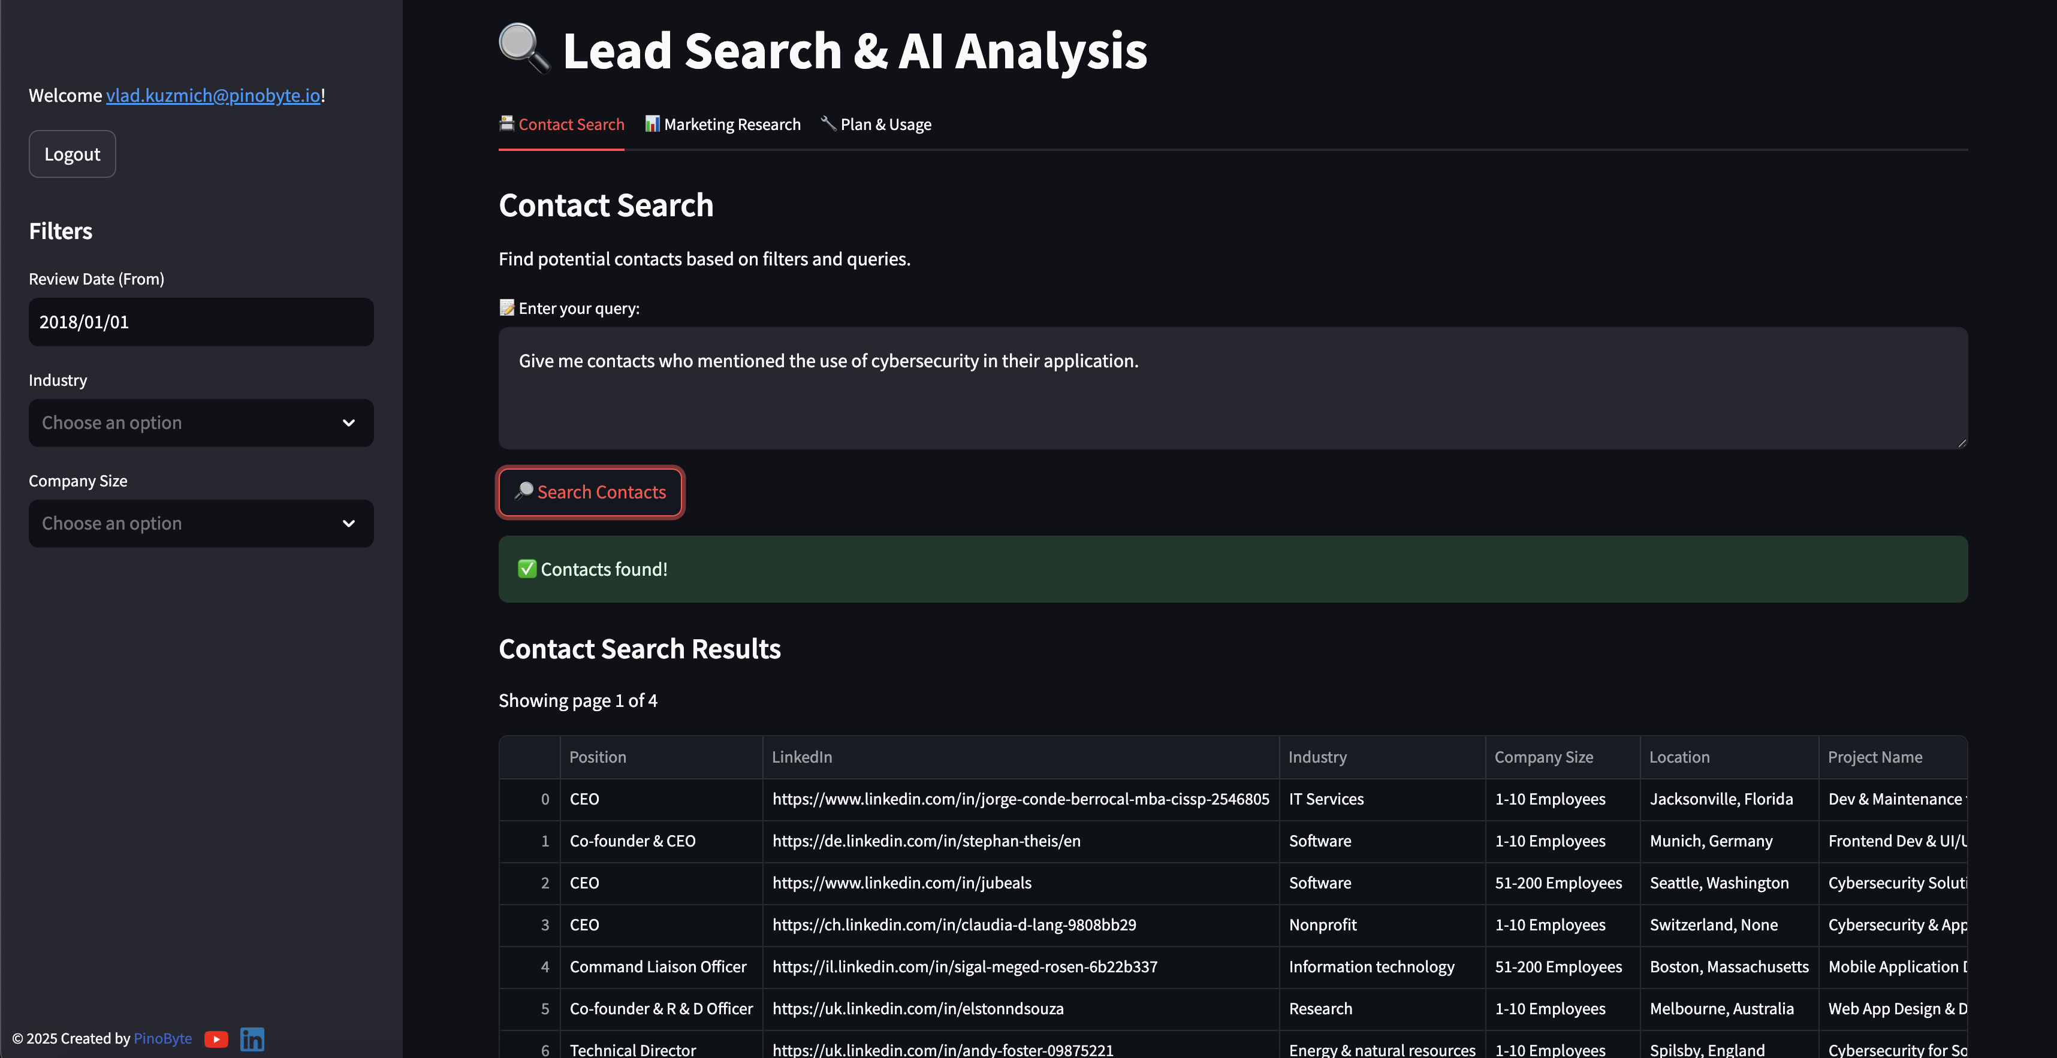
Task: Open the LinkedIn icon in footer
Action: tap(252, 1039)
